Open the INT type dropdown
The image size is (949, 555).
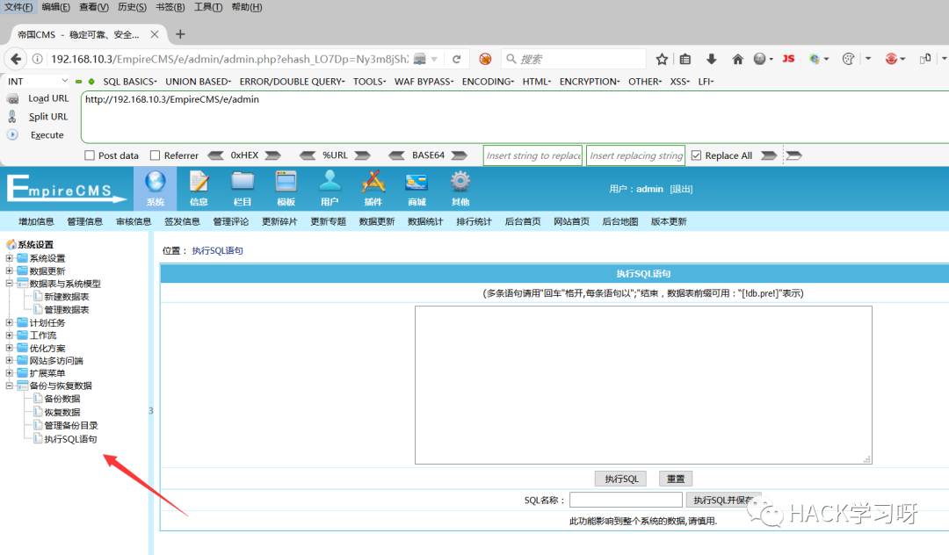pos(38,81)
